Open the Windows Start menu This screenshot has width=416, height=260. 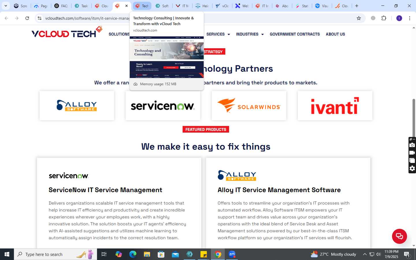pos(7,254)
